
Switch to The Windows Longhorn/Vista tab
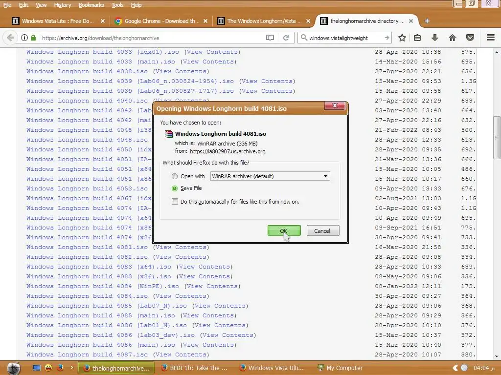(264, 21)
